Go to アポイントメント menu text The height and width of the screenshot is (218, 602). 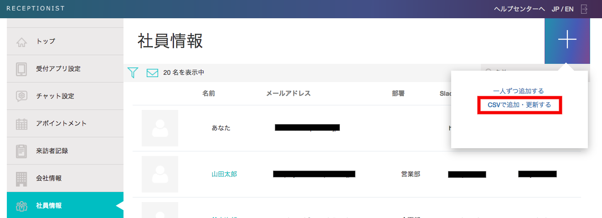point(61,124)
